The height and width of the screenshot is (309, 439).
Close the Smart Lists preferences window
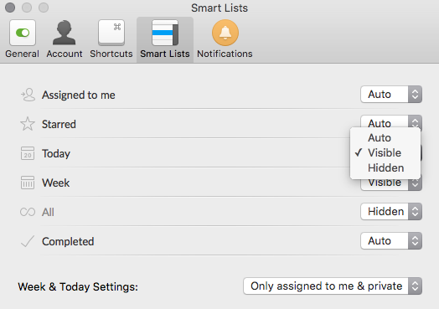tap(10, 8)
